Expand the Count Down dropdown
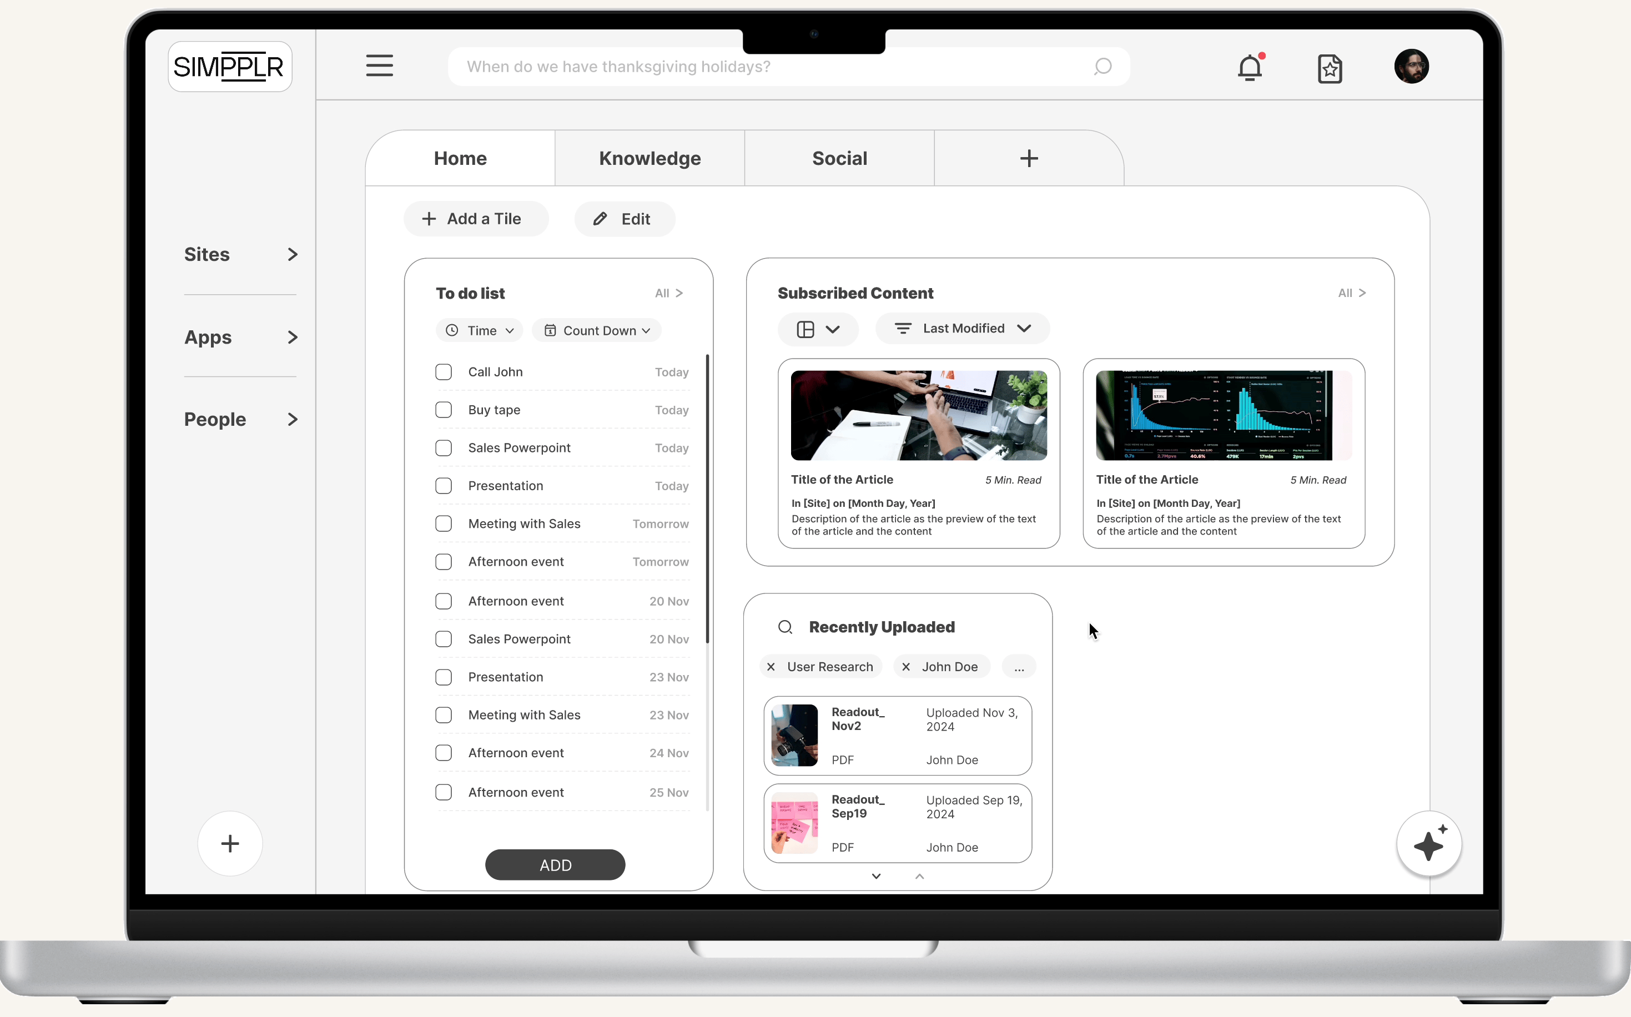 point(597,330)
